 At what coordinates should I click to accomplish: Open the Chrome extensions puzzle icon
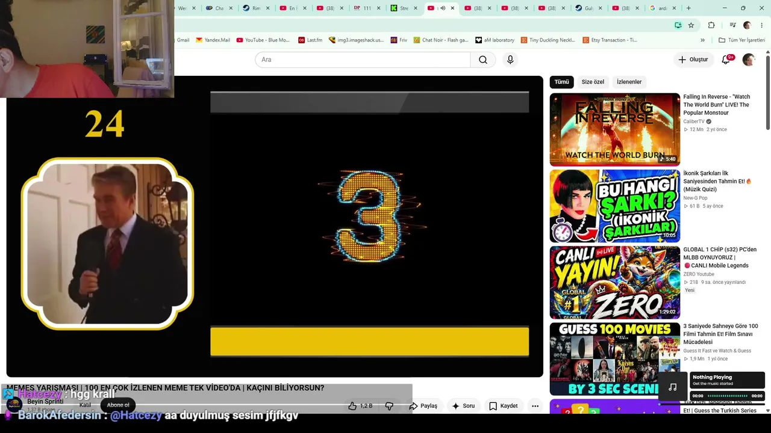pos(711,25)
